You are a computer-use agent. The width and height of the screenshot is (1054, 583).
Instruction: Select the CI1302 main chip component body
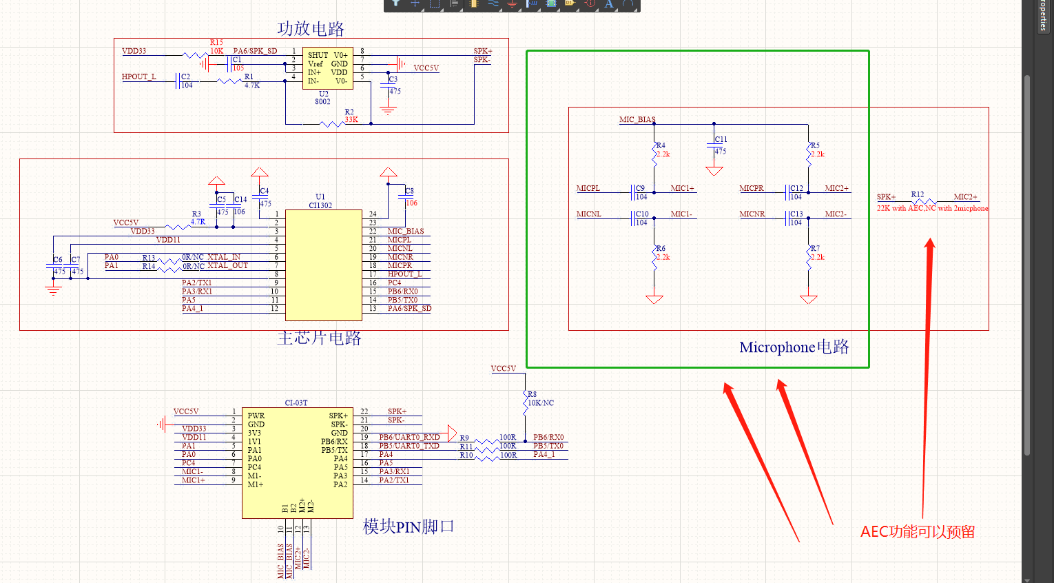pyautogui.click(x=324, y=265)
